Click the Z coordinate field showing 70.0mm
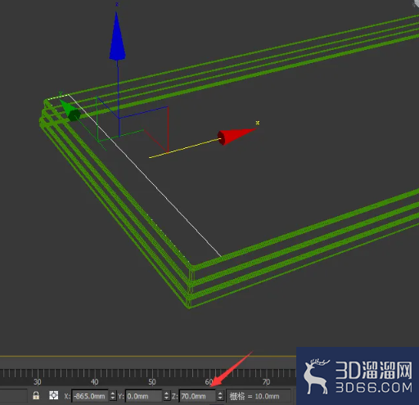The width and height of the screenshot is (419, 405). (x=197, y=396)
